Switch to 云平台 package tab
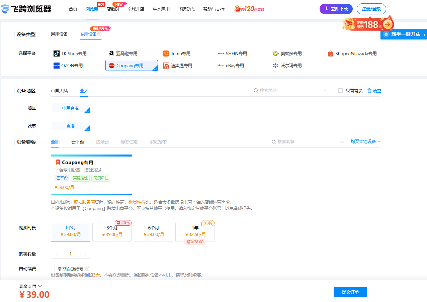Viewport: 427px width, 302px height. click(78, 142)
